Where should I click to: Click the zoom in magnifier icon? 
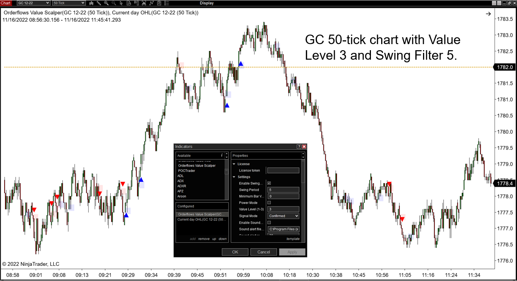tap(106, 3)
